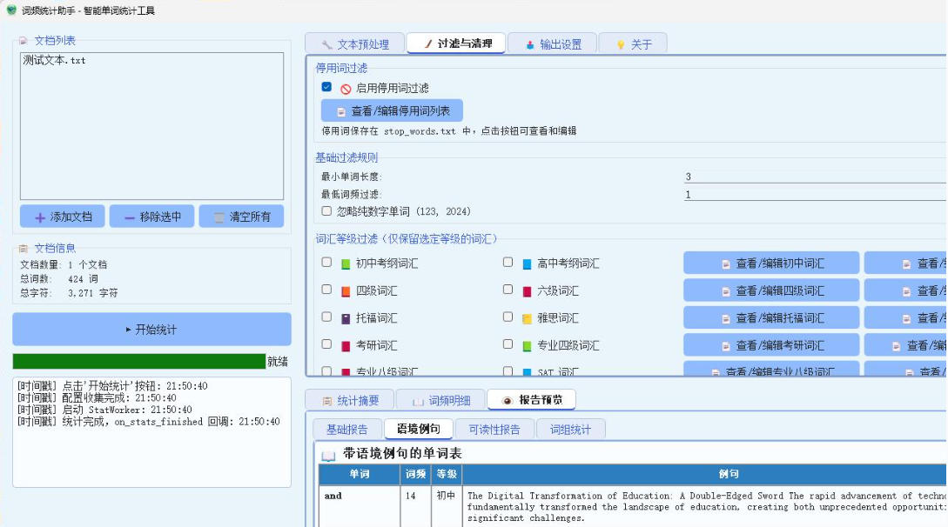Open the 输出设置 tab
The height and width of the screenshot is (527, 948).
point(553,43)
